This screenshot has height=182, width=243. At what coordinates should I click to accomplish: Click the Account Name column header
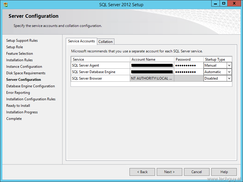point(152,59)
